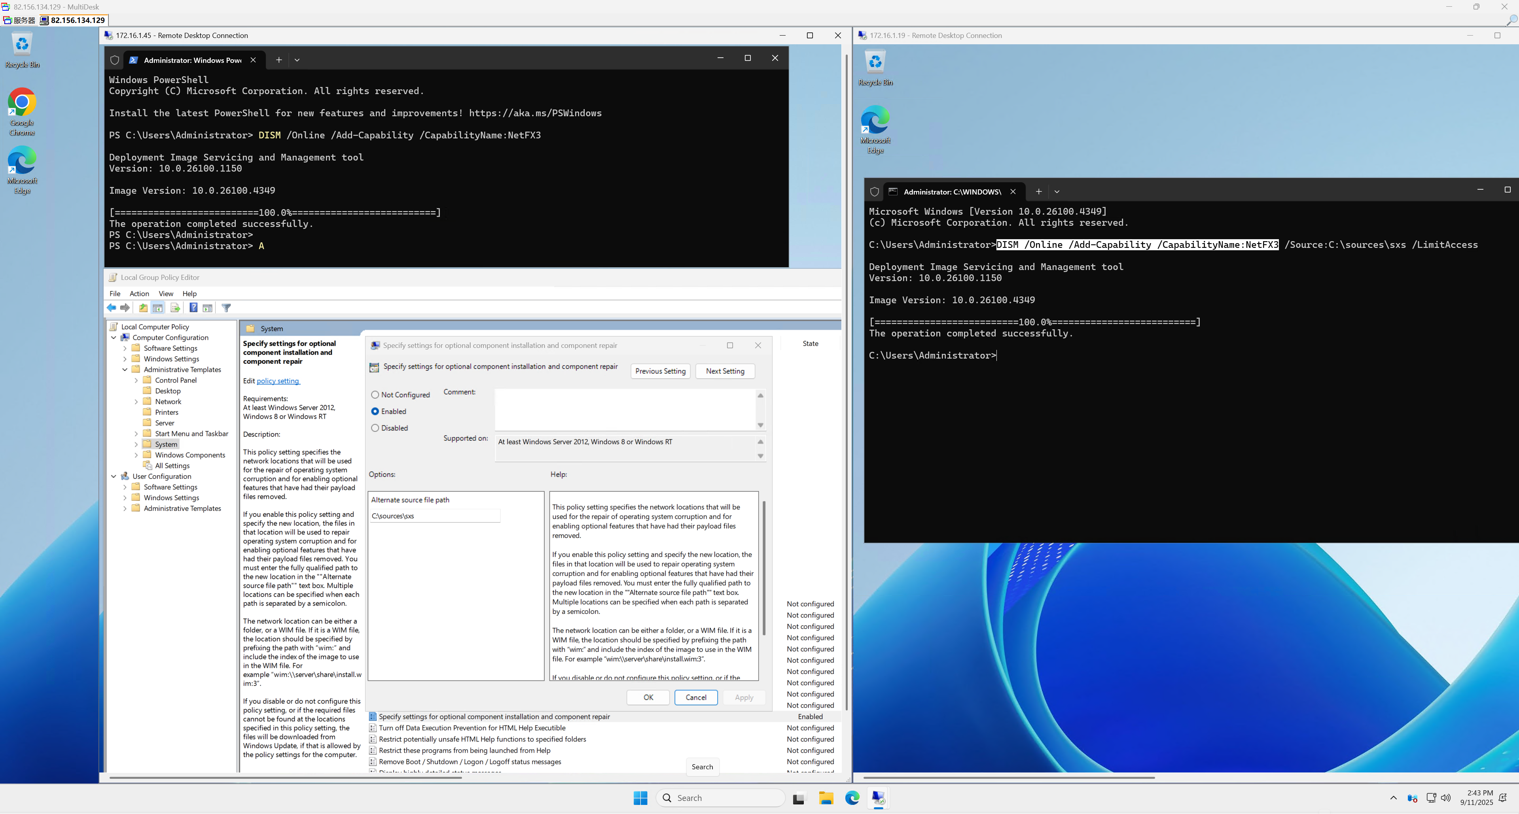Add new tab in PowerShell terminal
Viewport: 1519px width, 814px height.
[x=279, y=60]
